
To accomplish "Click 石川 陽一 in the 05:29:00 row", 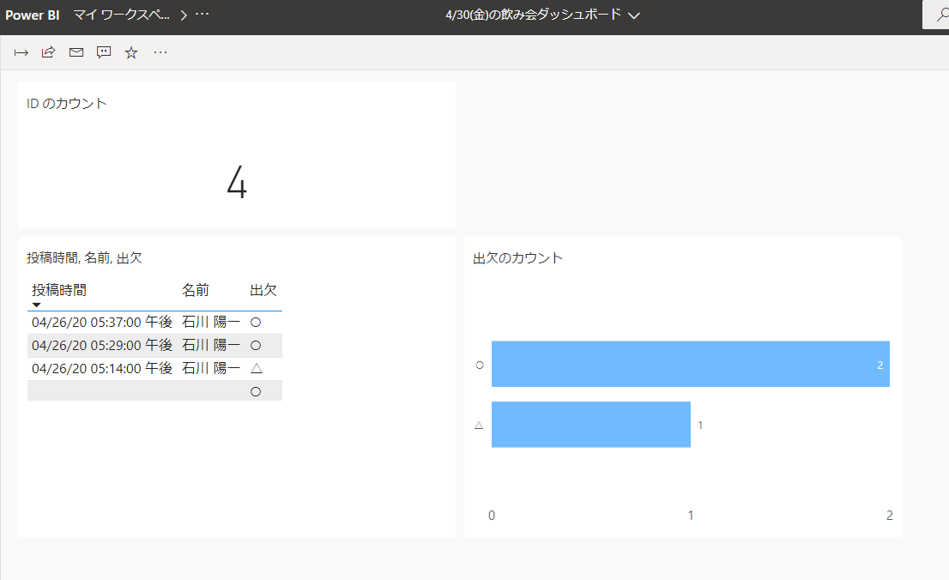I will 211,345.
